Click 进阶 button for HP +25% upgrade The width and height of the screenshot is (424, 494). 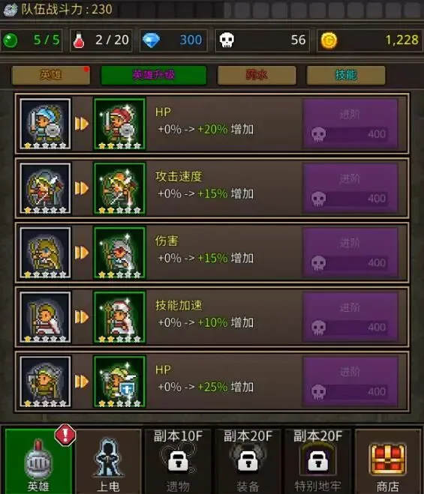tap(350, 382)
